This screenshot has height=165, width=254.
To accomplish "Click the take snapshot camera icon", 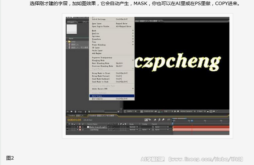I will coord(156,111).
